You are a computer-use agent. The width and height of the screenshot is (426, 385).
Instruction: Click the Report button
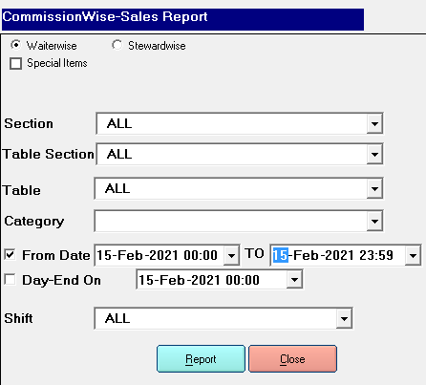pos(201,359)
